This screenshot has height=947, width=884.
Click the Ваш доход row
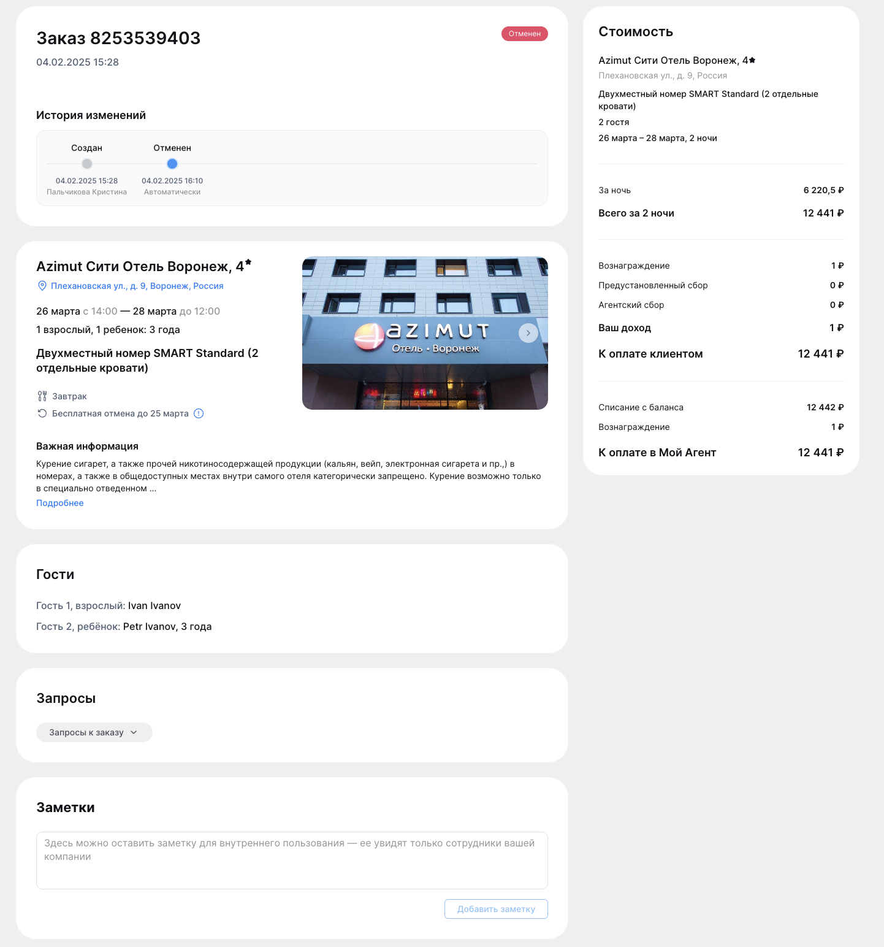[721, 328]
